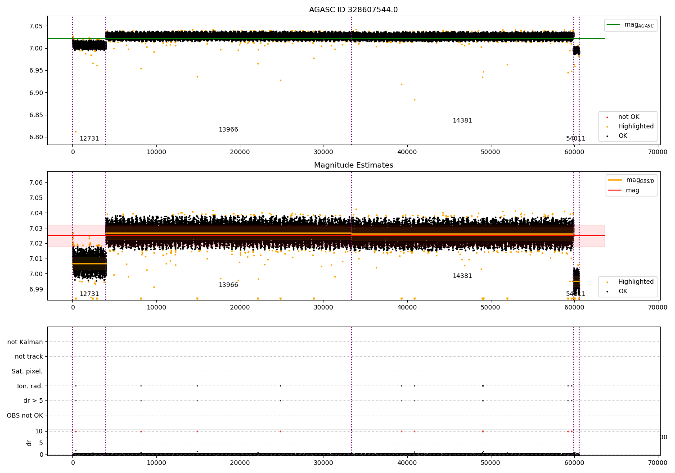Screen dimensions: 675x473
Task: Click the 'not Kalman' flag row label
Action: pos(25,342)
